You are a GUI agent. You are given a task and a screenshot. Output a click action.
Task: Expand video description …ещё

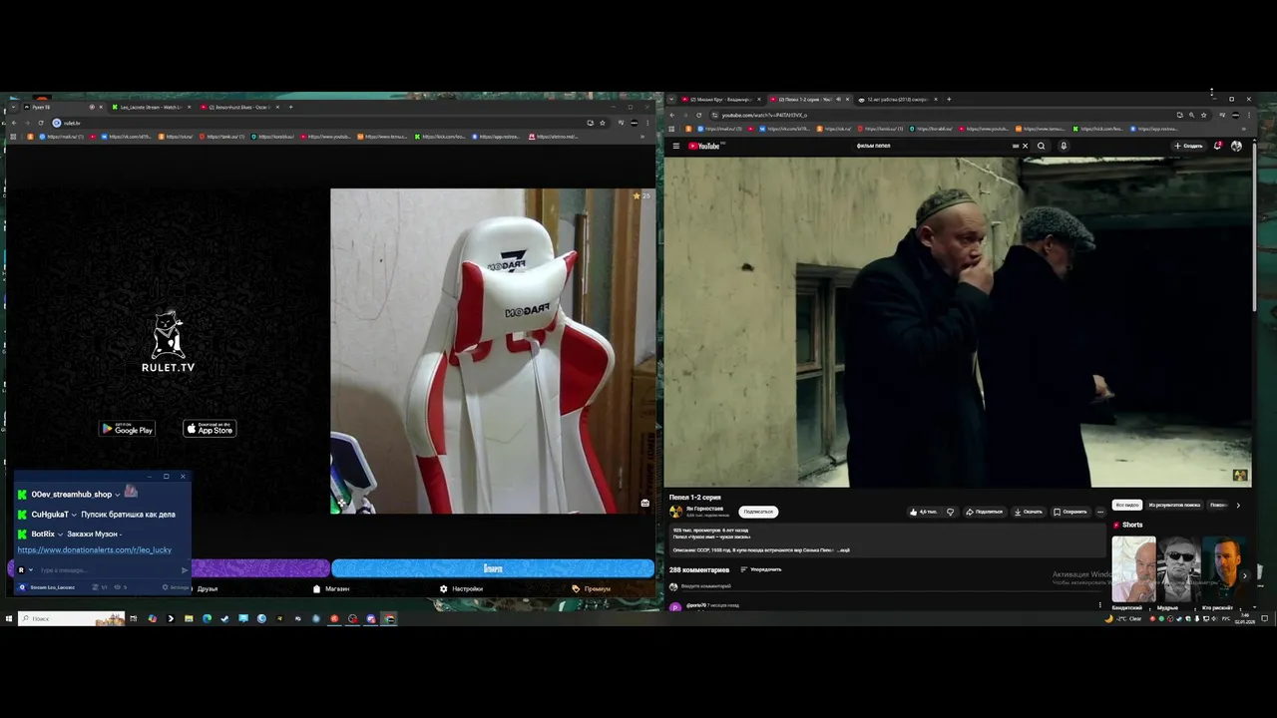point(843,549)
